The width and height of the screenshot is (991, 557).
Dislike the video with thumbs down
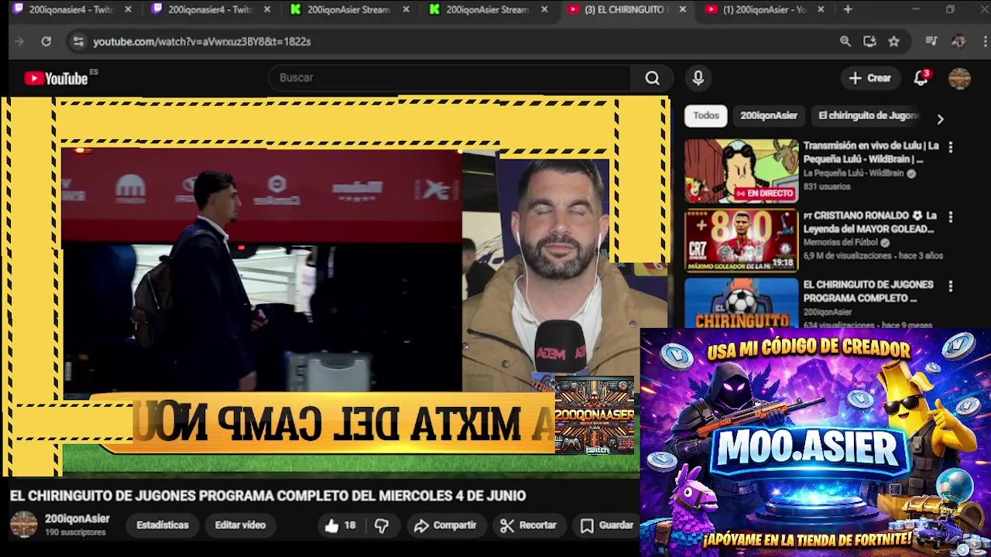[382, 525]
